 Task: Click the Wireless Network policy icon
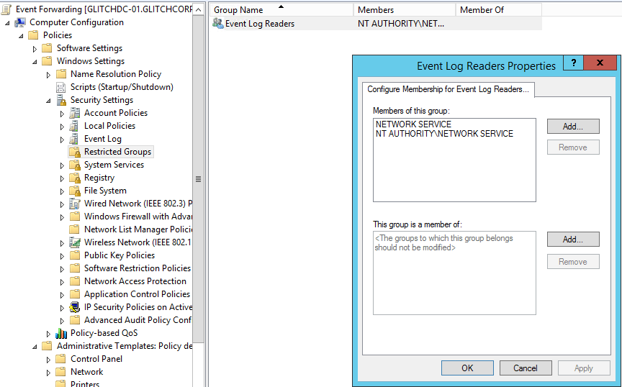(x=75, y=242)
